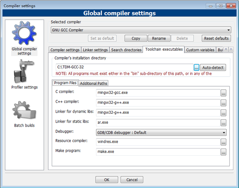Browse for C compiler executable
The image size is (239, 188).
[x=223, y=93]
